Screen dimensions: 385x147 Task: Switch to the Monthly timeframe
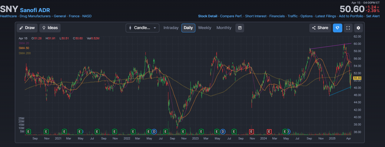[224, 28]
